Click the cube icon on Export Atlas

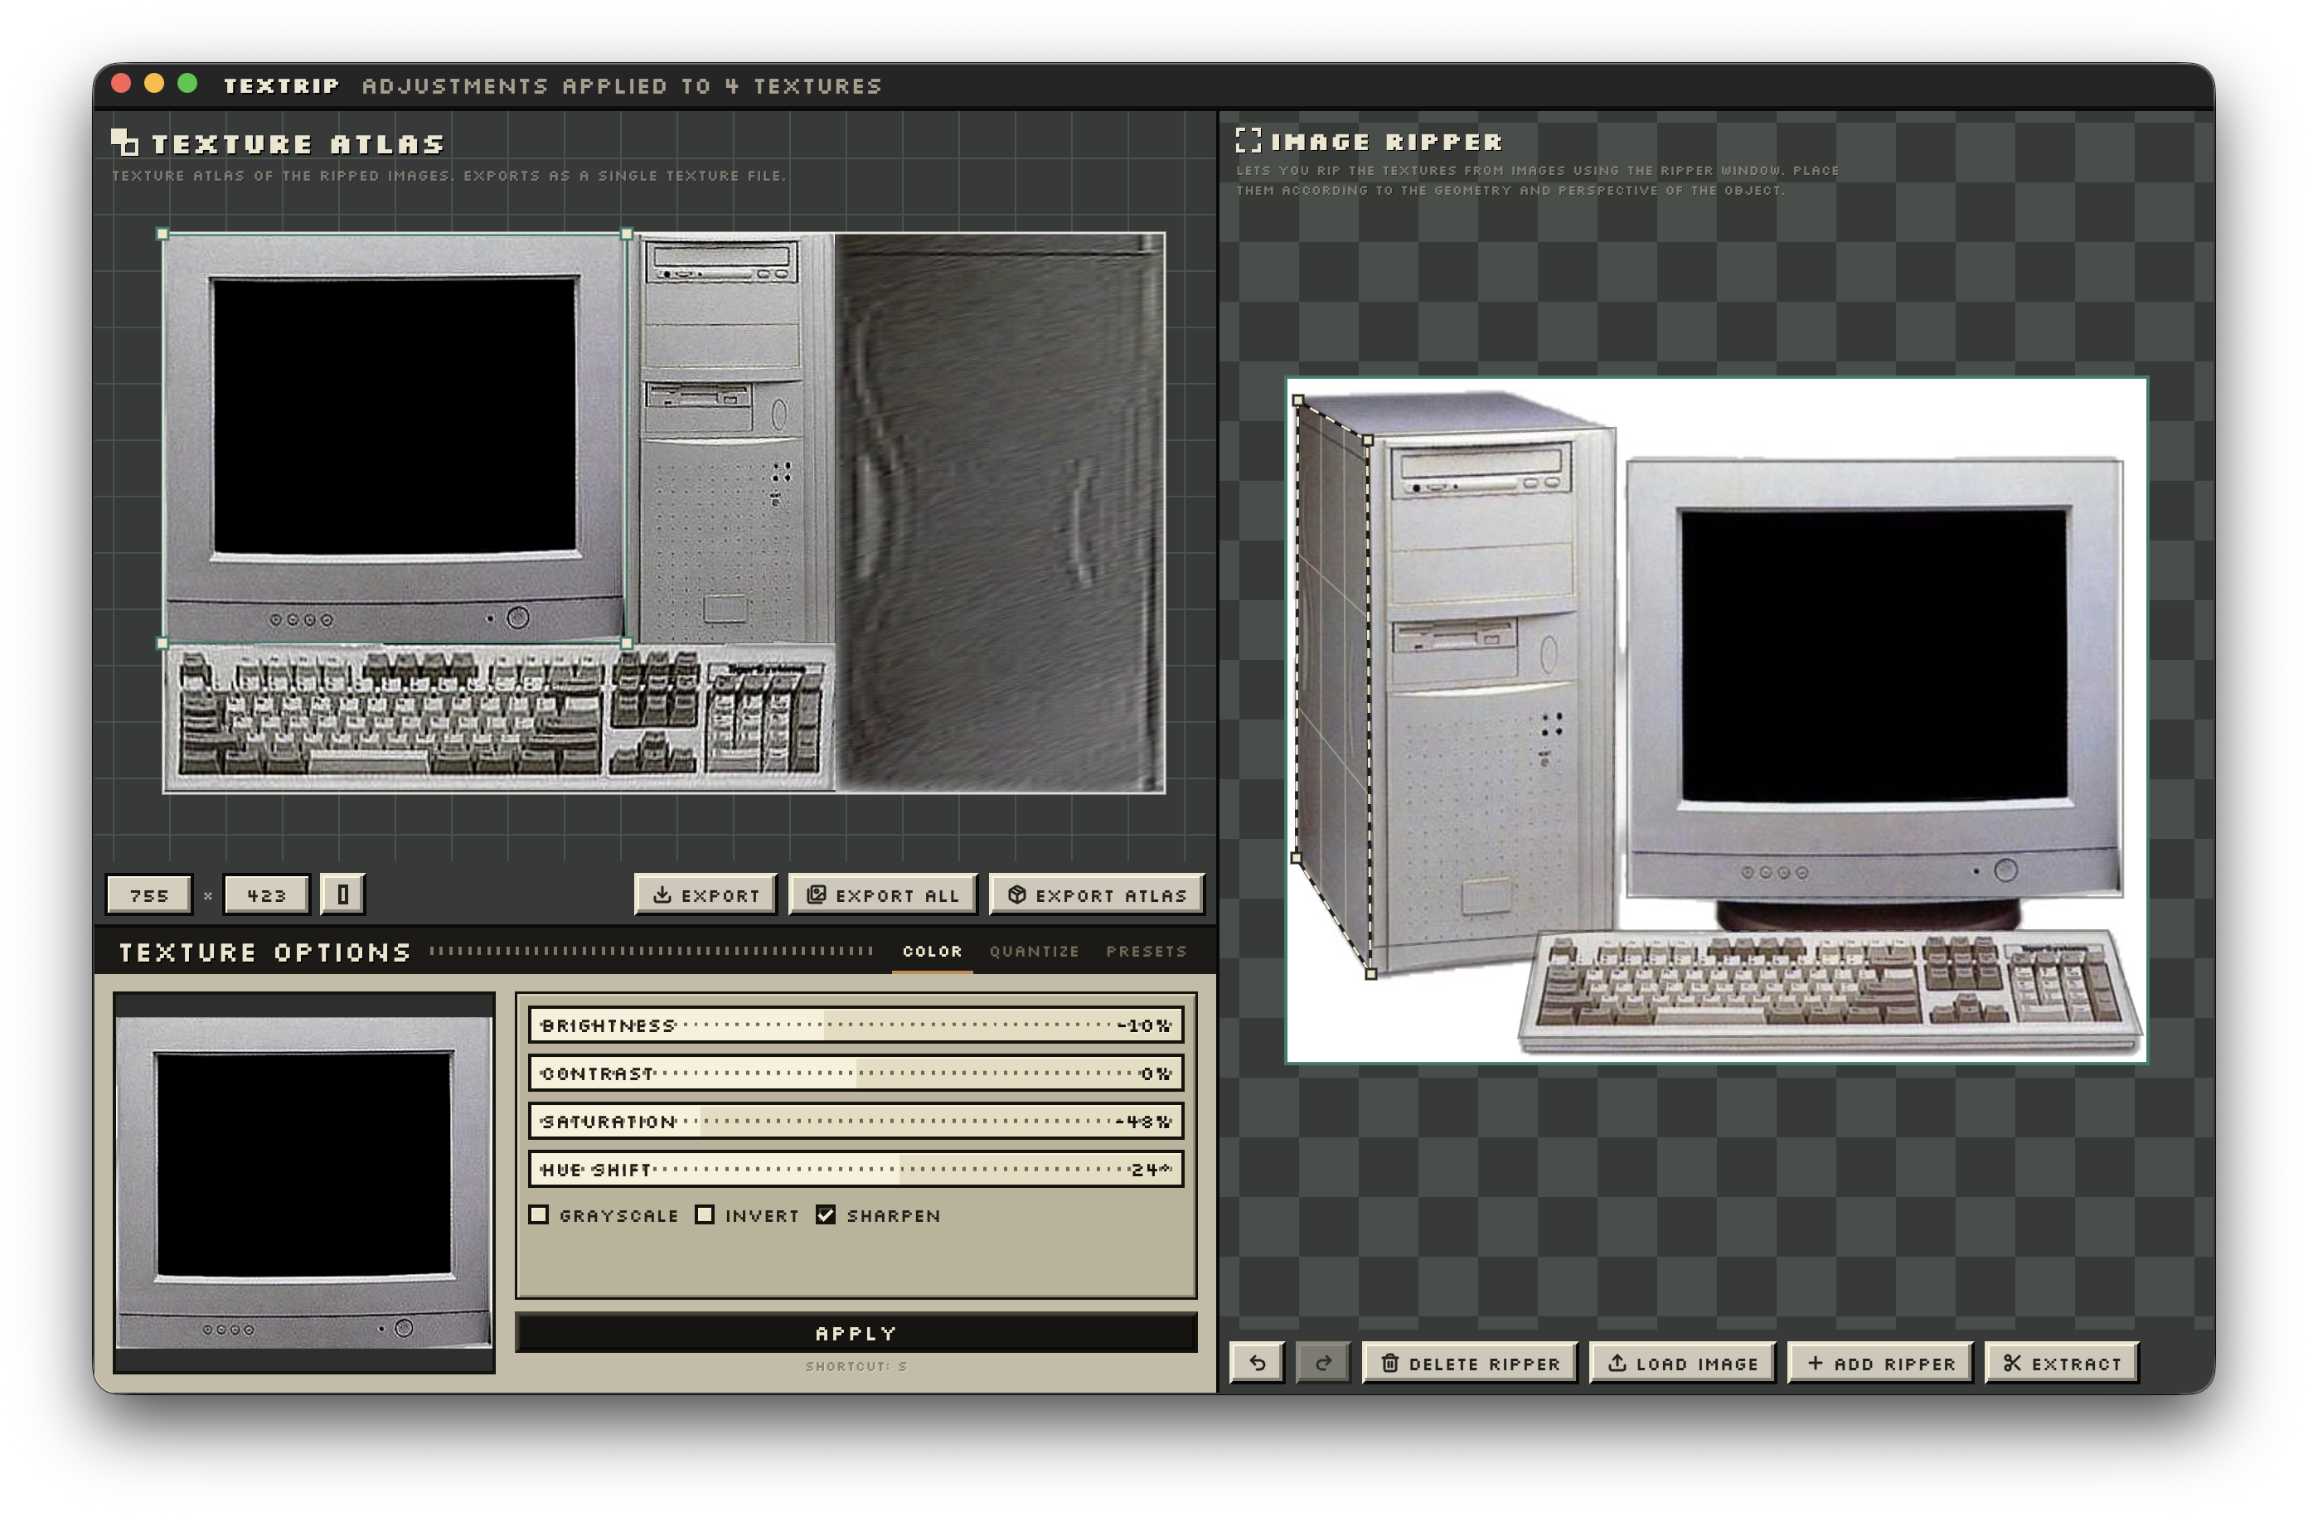pyautogui.click(x=1016, y=894)
